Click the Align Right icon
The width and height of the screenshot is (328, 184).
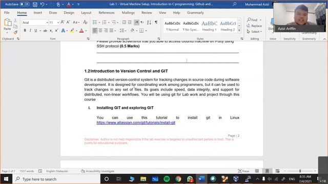[106, 31]
